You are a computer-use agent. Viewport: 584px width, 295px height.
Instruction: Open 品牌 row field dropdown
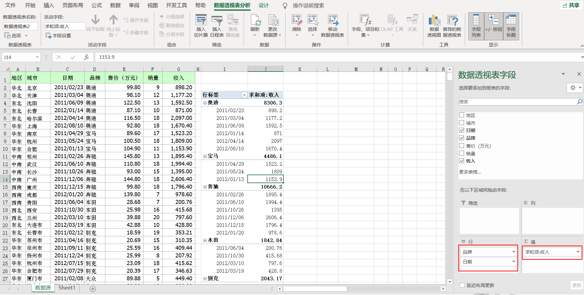[x=514, y=252]
